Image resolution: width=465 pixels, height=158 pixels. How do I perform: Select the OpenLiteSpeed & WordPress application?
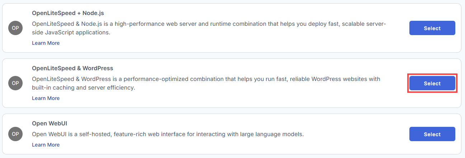432,83
